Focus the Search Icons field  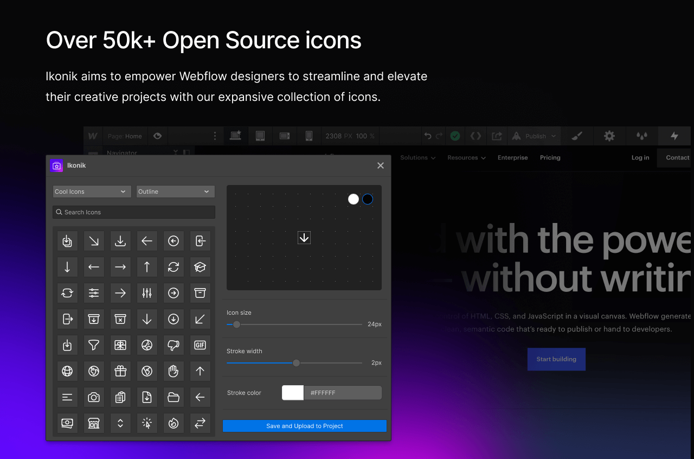[134, 212]
